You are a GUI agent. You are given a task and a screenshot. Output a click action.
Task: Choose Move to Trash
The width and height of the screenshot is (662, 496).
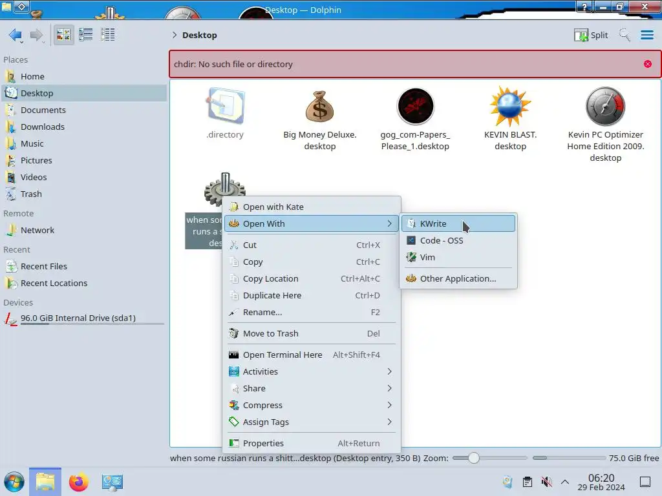tap(312, 334)
